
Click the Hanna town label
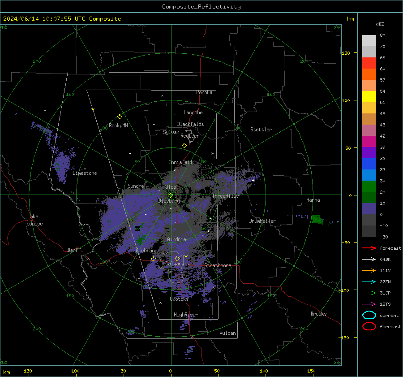click(x=313, y=200)
